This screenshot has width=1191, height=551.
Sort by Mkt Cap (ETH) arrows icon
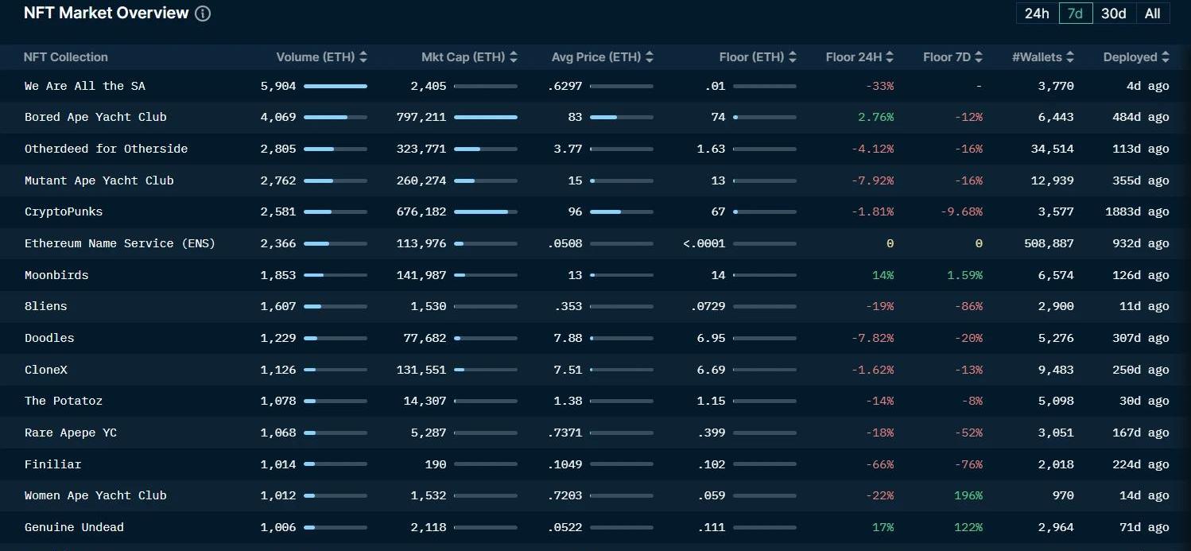514,57
